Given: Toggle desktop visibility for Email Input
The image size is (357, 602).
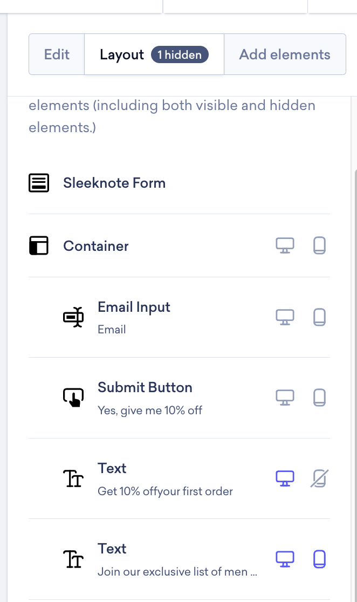Looking at the screenshot, I should [x=285, y=317].
